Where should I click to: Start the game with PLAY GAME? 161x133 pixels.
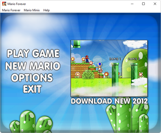[33, 54]
